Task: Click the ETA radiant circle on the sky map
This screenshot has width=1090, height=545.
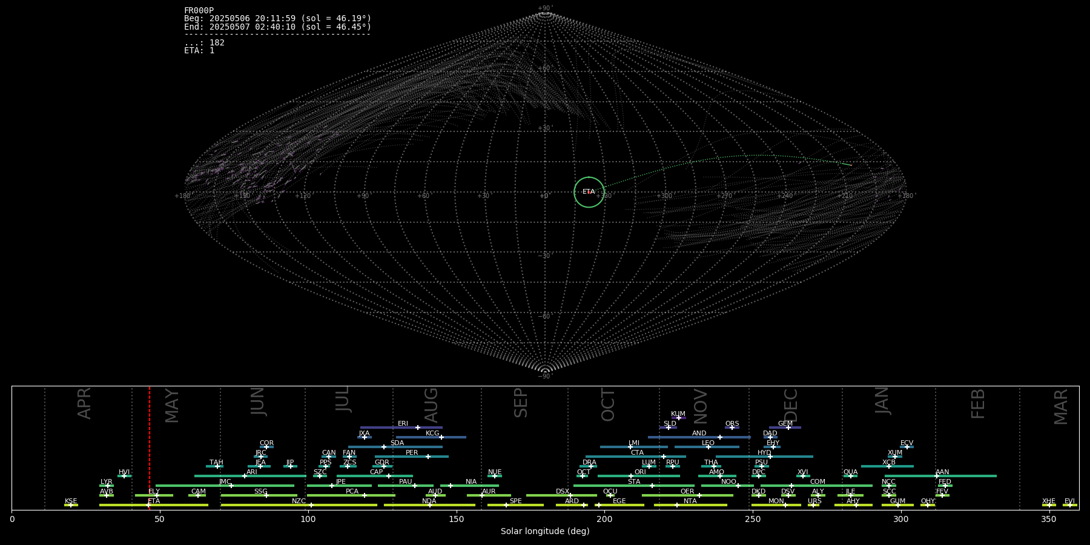Action: [x=589, y=192]
